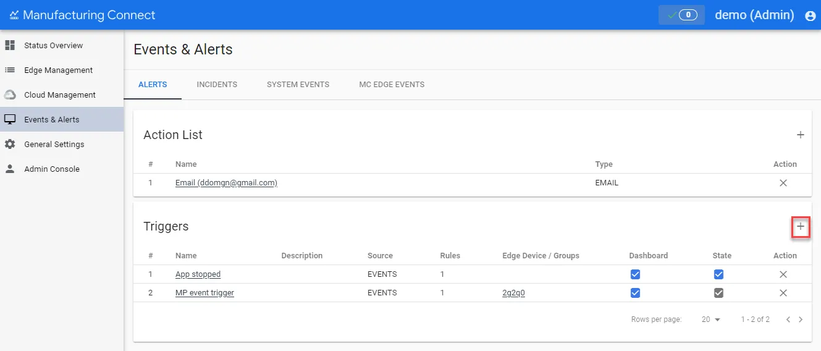Click the Source column header

pos(380,256)
